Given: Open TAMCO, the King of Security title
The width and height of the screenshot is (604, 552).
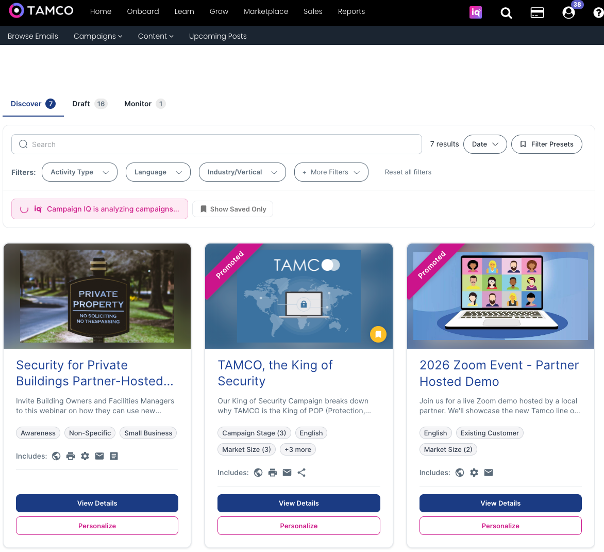Looking at the screenshot, I should pos(275,373).
